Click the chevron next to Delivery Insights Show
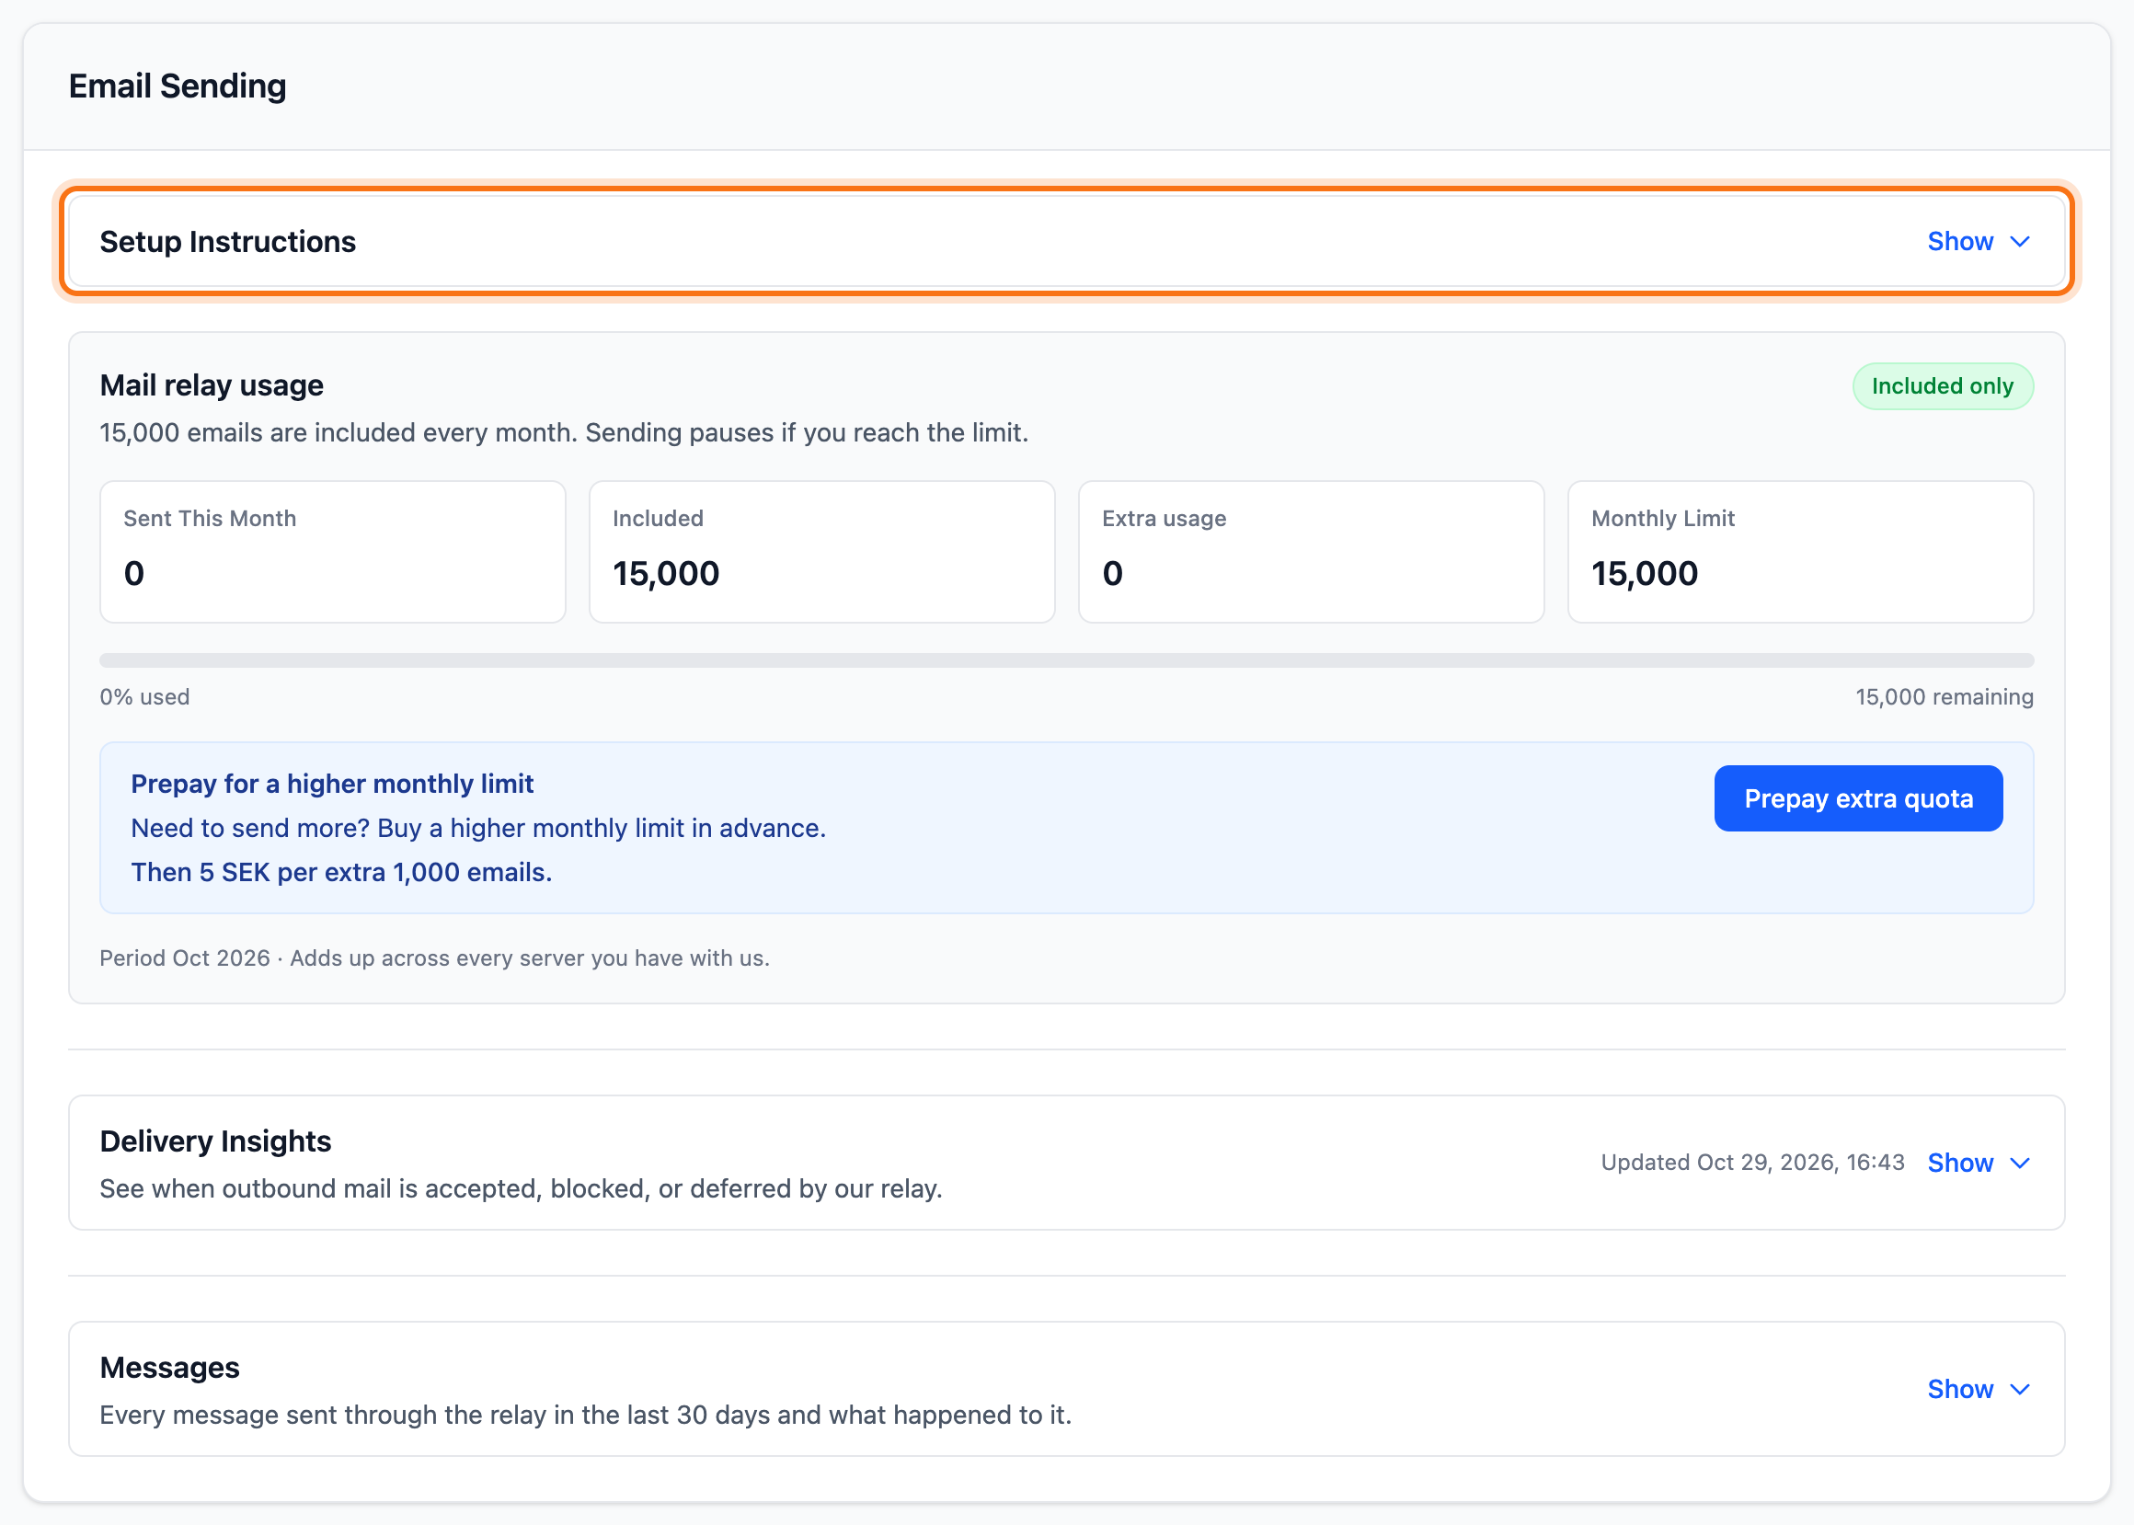Image resolution: width=2134 pixels, height=1525 pixels. [x=2020, y=1163]
